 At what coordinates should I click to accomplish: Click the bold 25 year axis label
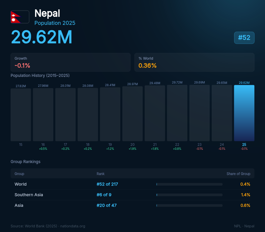pyautogui.click(x=244, y=145)
